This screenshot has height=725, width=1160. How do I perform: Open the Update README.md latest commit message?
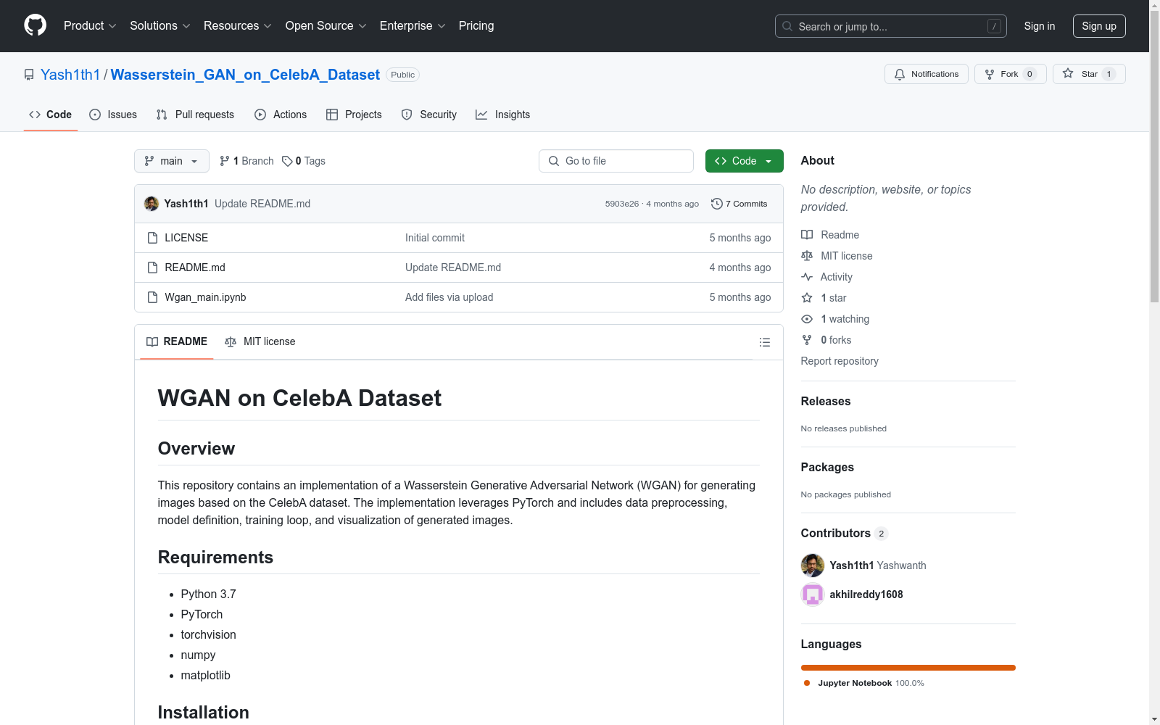point(262,204)
